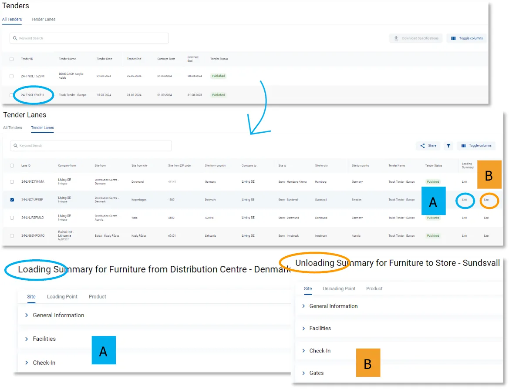This screenshot has height=389, width=509.
Task: Open Loading Summary link for lane 24-LN4Z1YHMA
Action: coord(464,182)
